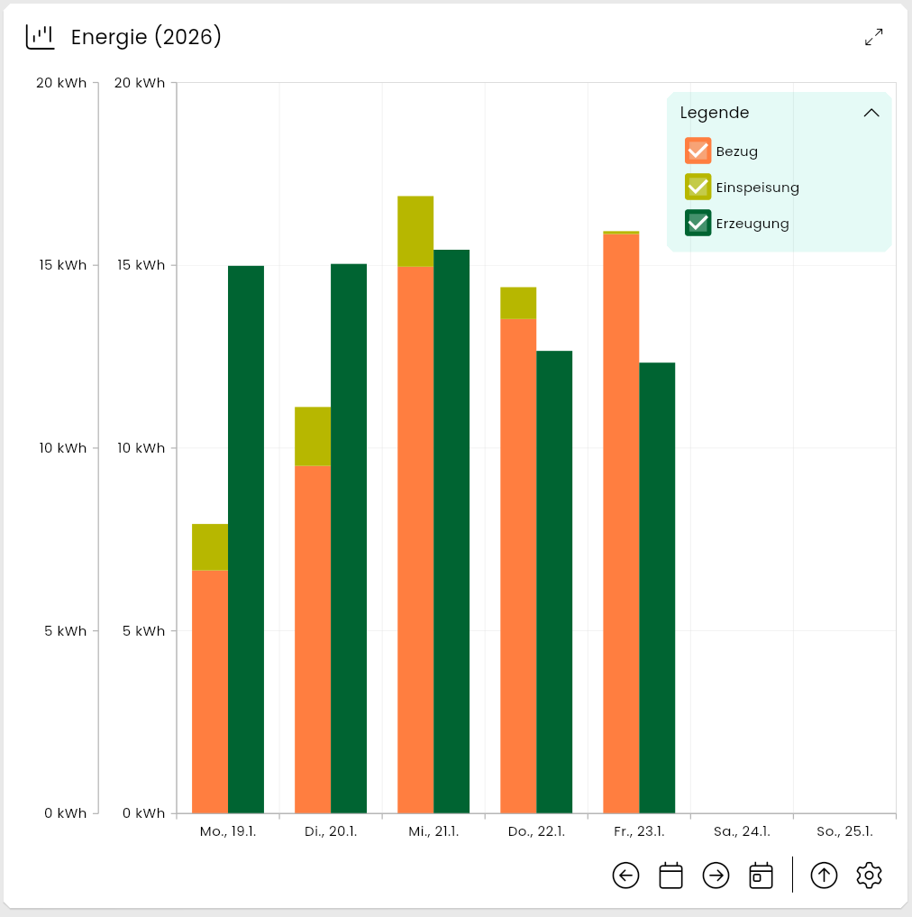Viewport: 912px width, 917px height.
Task: Click green Erzeugung bar for Tuesday 20.1.
Action: 349,541
